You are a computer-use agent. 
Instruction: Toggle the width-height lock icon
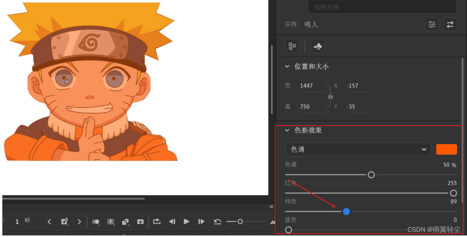(330, 96)
